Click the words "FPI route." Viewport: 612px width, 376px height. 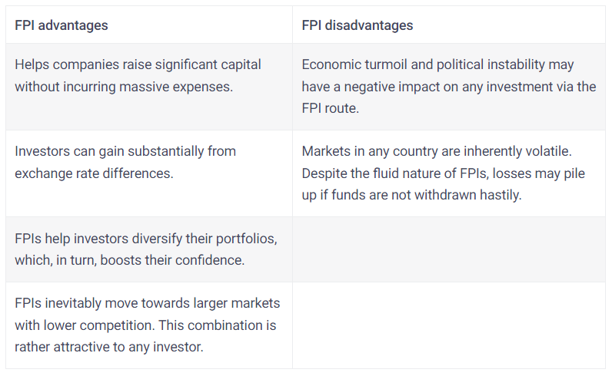[x=331, y=109]
